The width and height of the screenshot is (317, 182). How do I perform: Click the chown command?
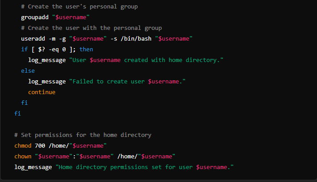click(x=22, y=156)
